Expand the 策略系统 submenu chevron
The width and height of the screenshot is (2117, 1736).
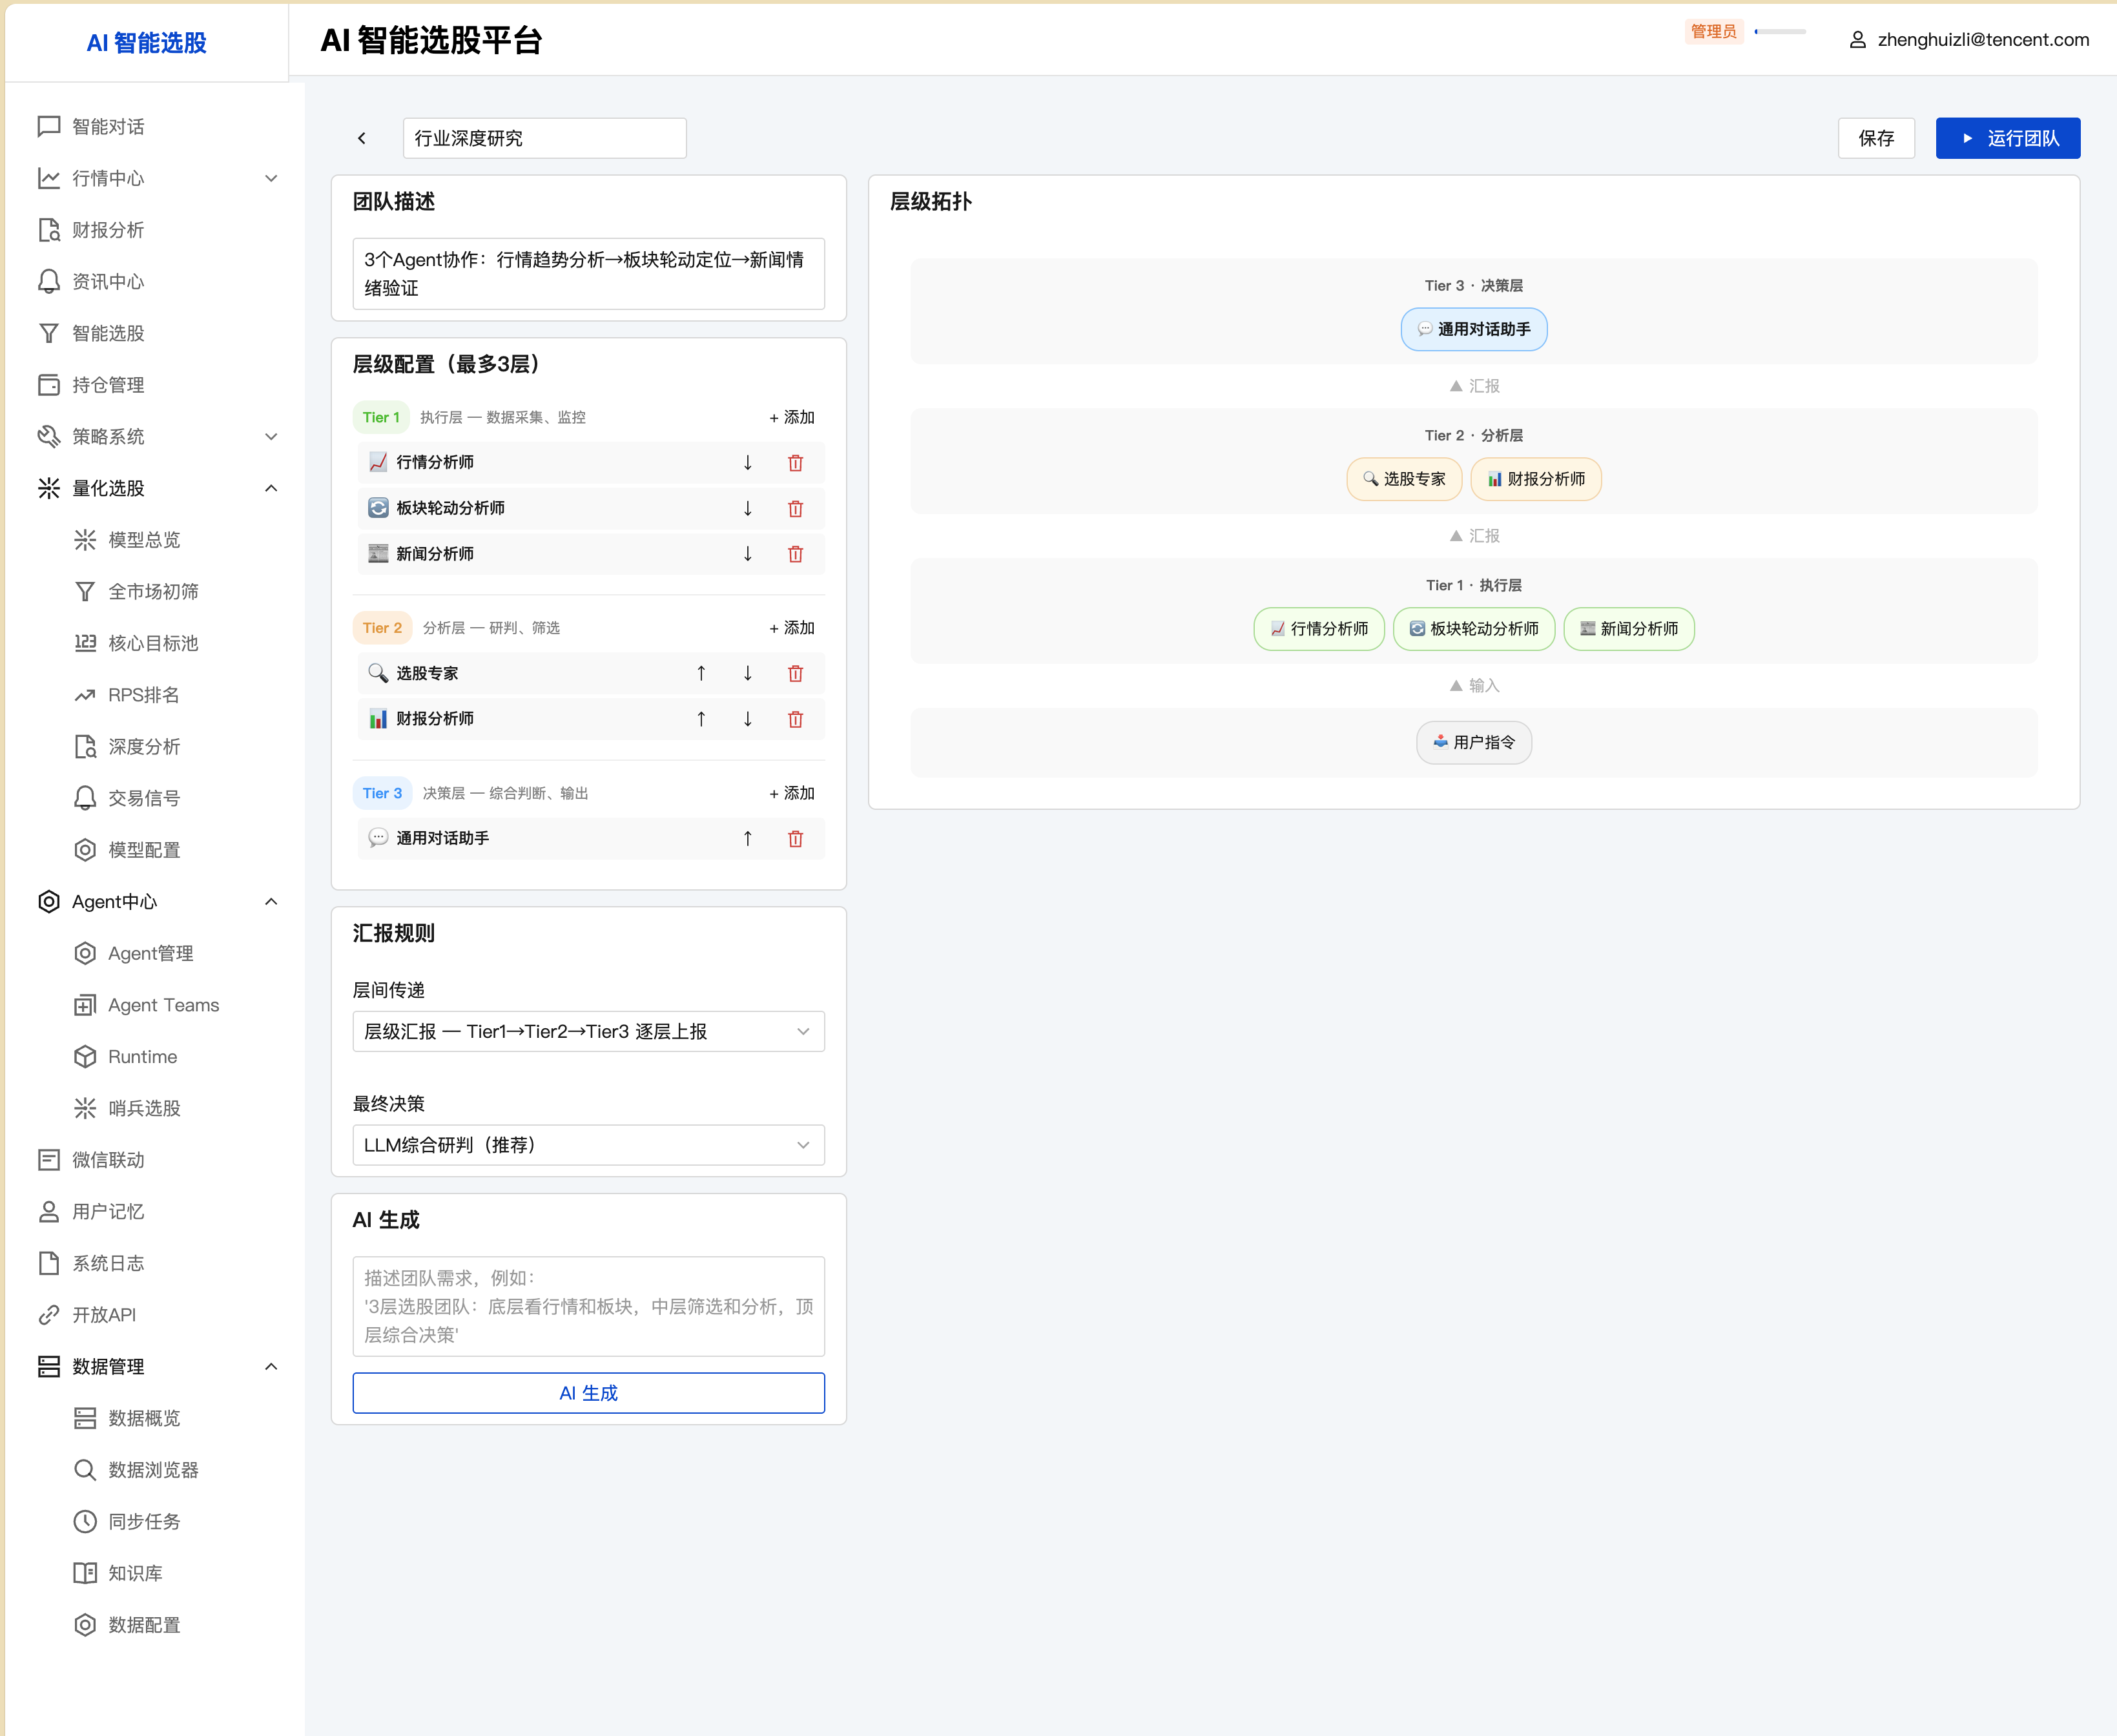[271, 436]
